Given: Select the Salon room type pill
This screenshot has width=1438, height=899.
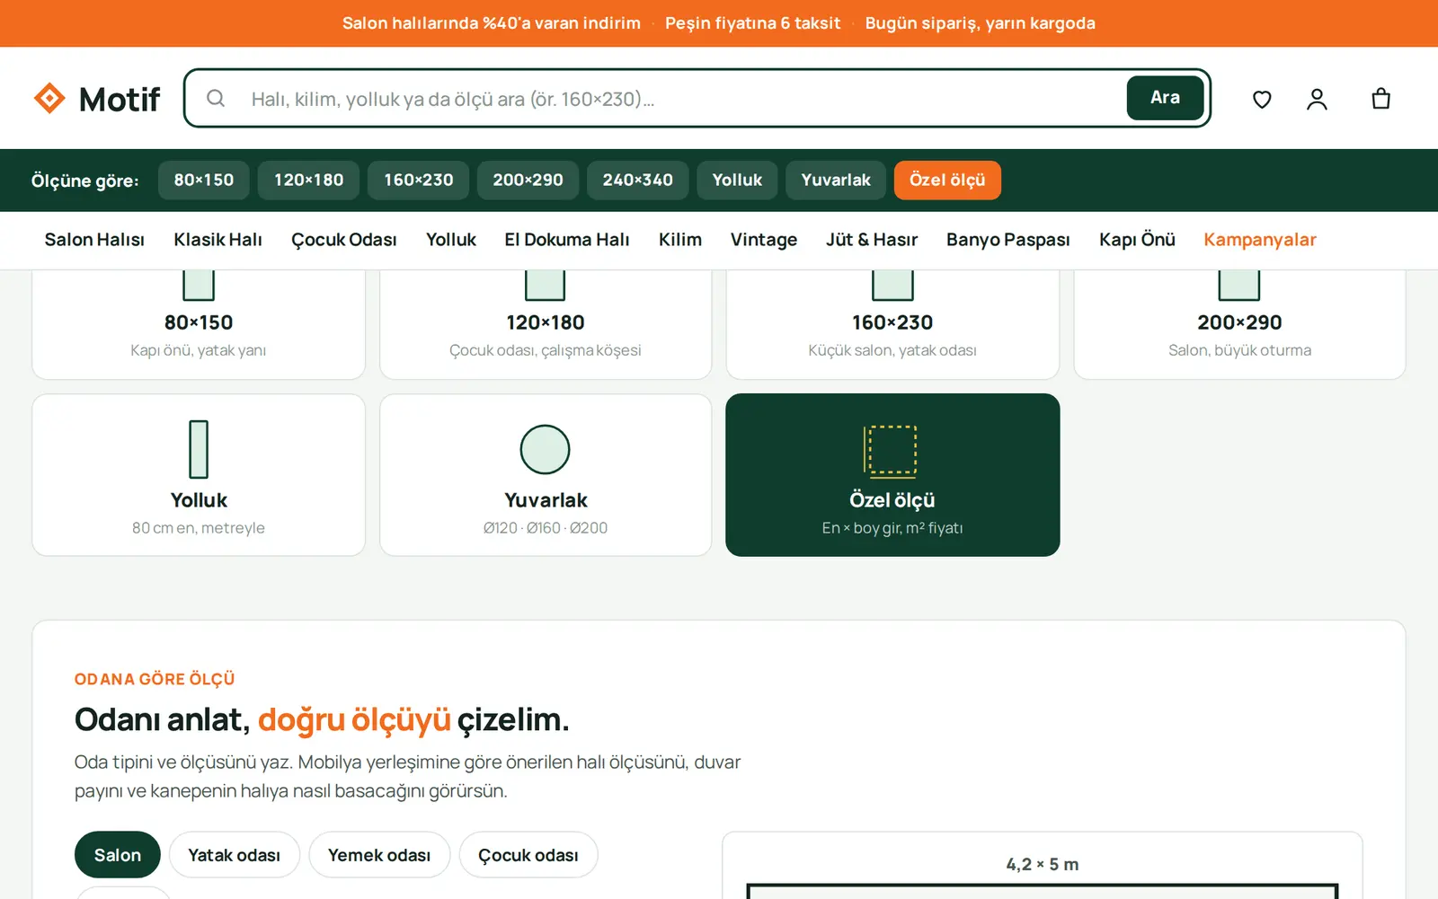Looking at the screenshot, I should (x=118, y=855).
